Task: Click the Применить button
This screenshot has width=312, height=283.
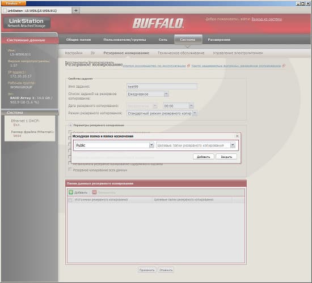Action: (x=147, y=270)
